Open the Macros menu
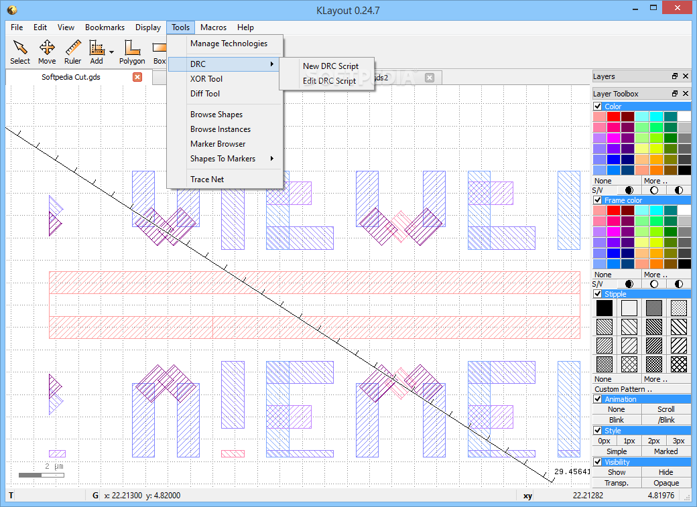 coord(213,27)
